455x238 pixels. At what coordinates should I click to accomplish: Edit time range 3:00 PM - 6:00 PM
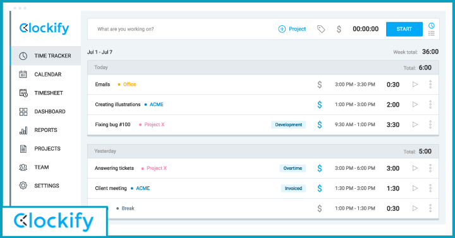pos(355,168)
